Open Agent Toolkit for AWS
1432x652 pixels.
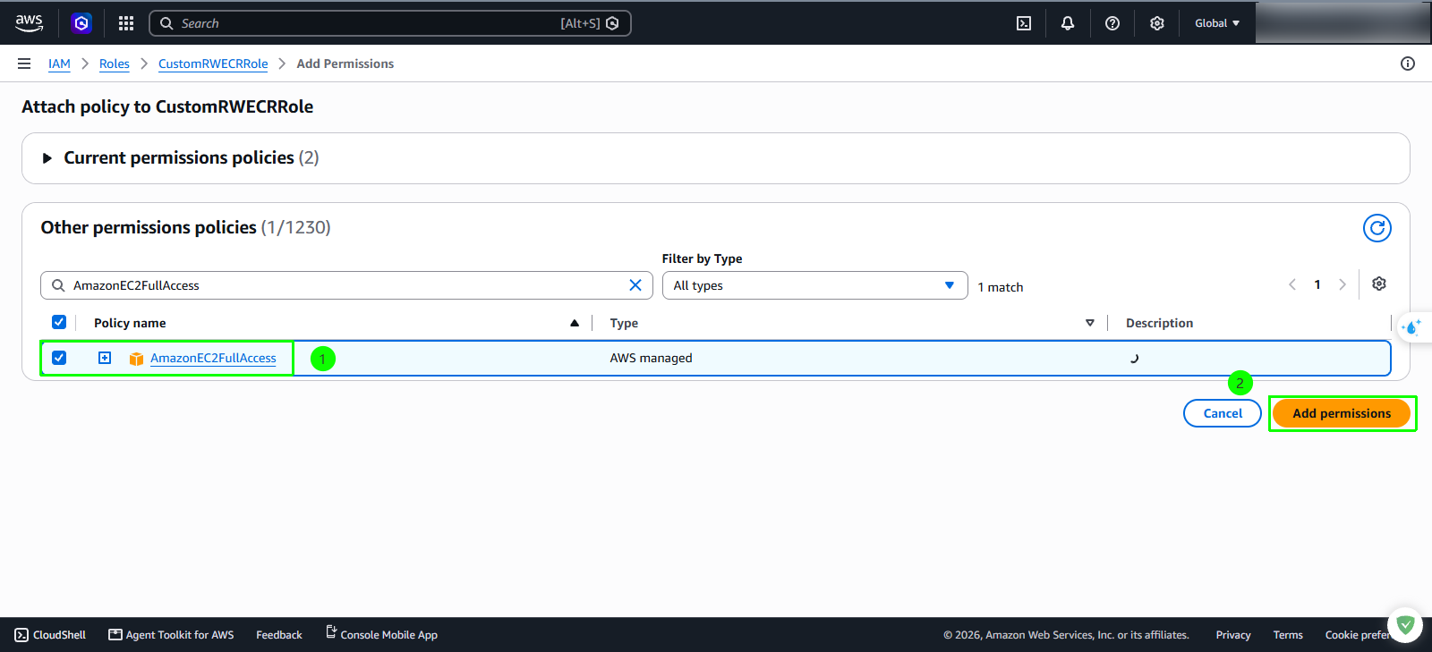click(x=171, y=635)
